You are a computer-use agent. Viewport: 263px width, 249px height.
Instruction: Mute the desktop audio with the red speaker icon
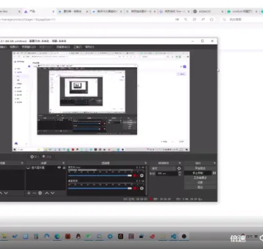point(135,176)
